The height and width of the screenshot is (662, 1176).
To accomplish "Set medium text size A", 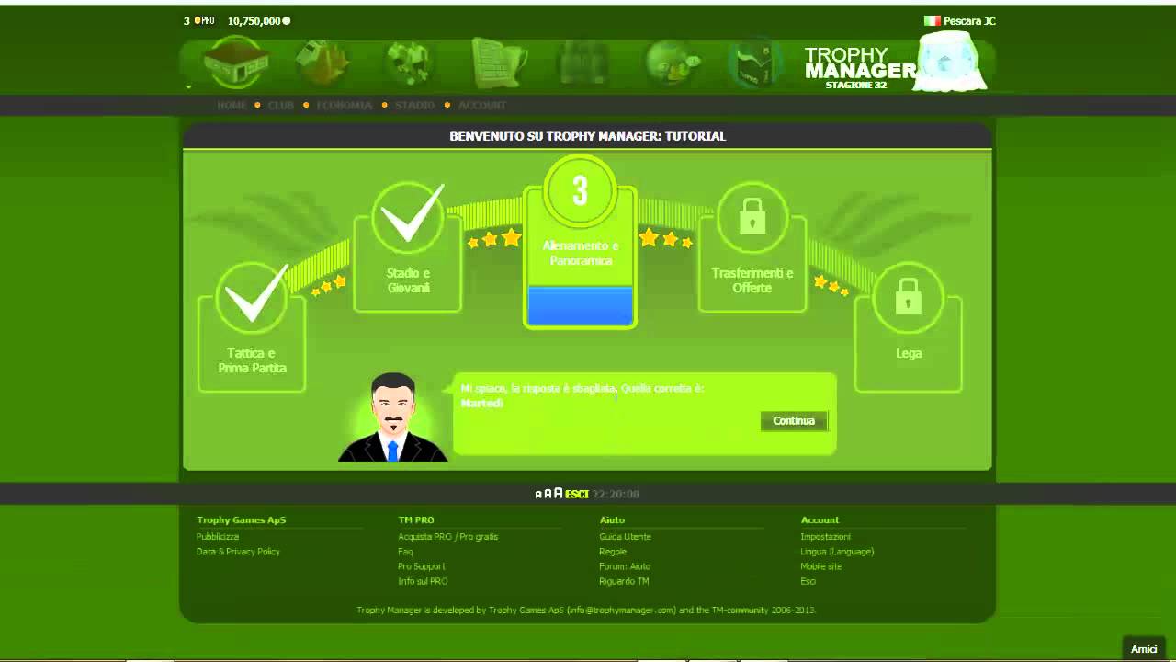I will pos(548,494).
